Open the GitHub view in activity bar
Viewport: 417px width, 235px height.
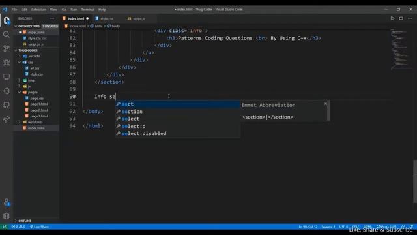tap(7, 105)
